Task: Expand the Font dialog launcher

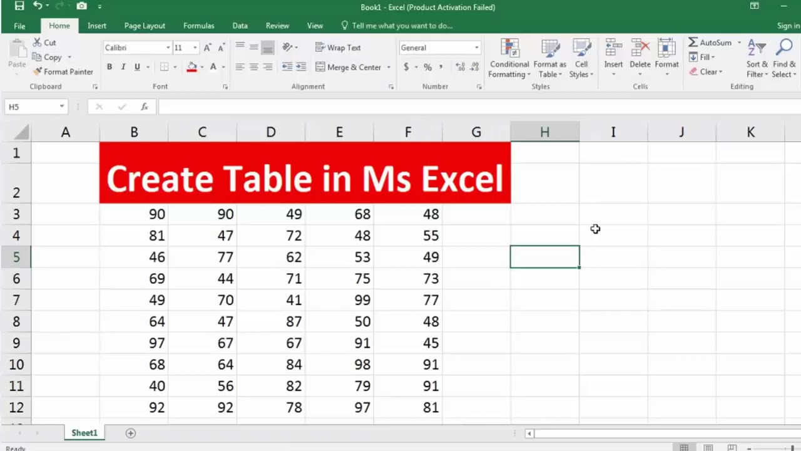Action: [x=225, y=87]
